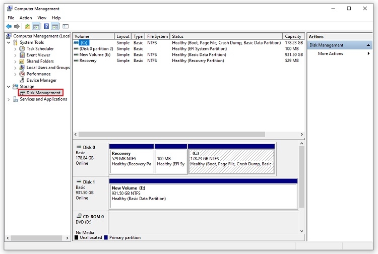Click the Performance icon
The width and height of the screenshot is (378, 254).
click(22, 74)
